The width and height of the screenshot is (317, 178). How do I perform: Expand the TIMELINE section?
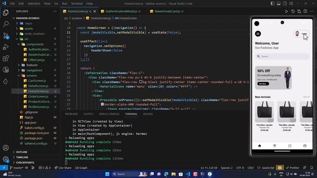tap(22, 157)
